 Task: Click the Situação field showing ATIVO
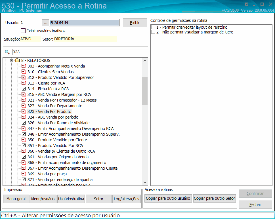(31, 39)
